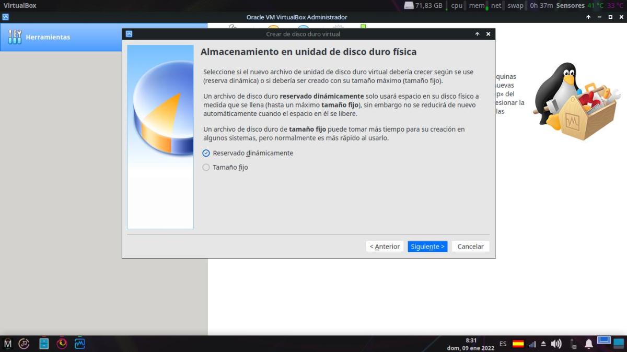
Task: Choose the Tamaño fijo radio option
Action: click(x=206, y=168)
